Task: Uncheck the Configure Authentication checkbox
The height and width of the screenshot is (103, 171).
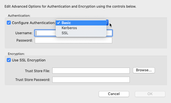Action: click(9, 23)
